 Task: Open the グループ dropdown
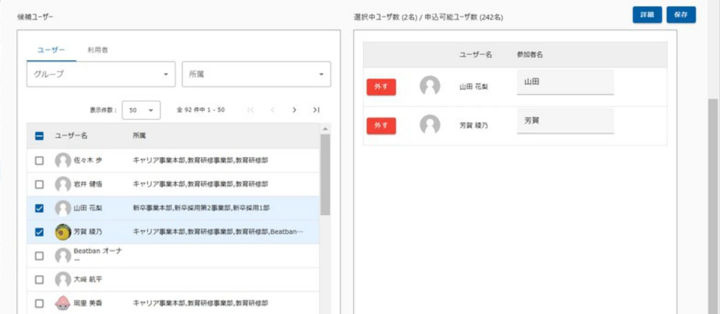click(101, 74)
